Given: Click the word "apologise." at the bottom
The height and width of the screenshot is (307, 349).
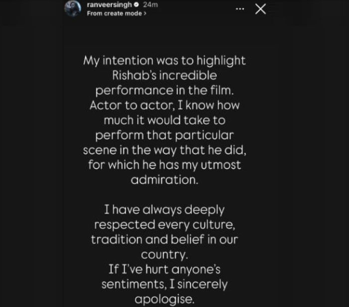Looking at the screenshot, I should 164,300.
